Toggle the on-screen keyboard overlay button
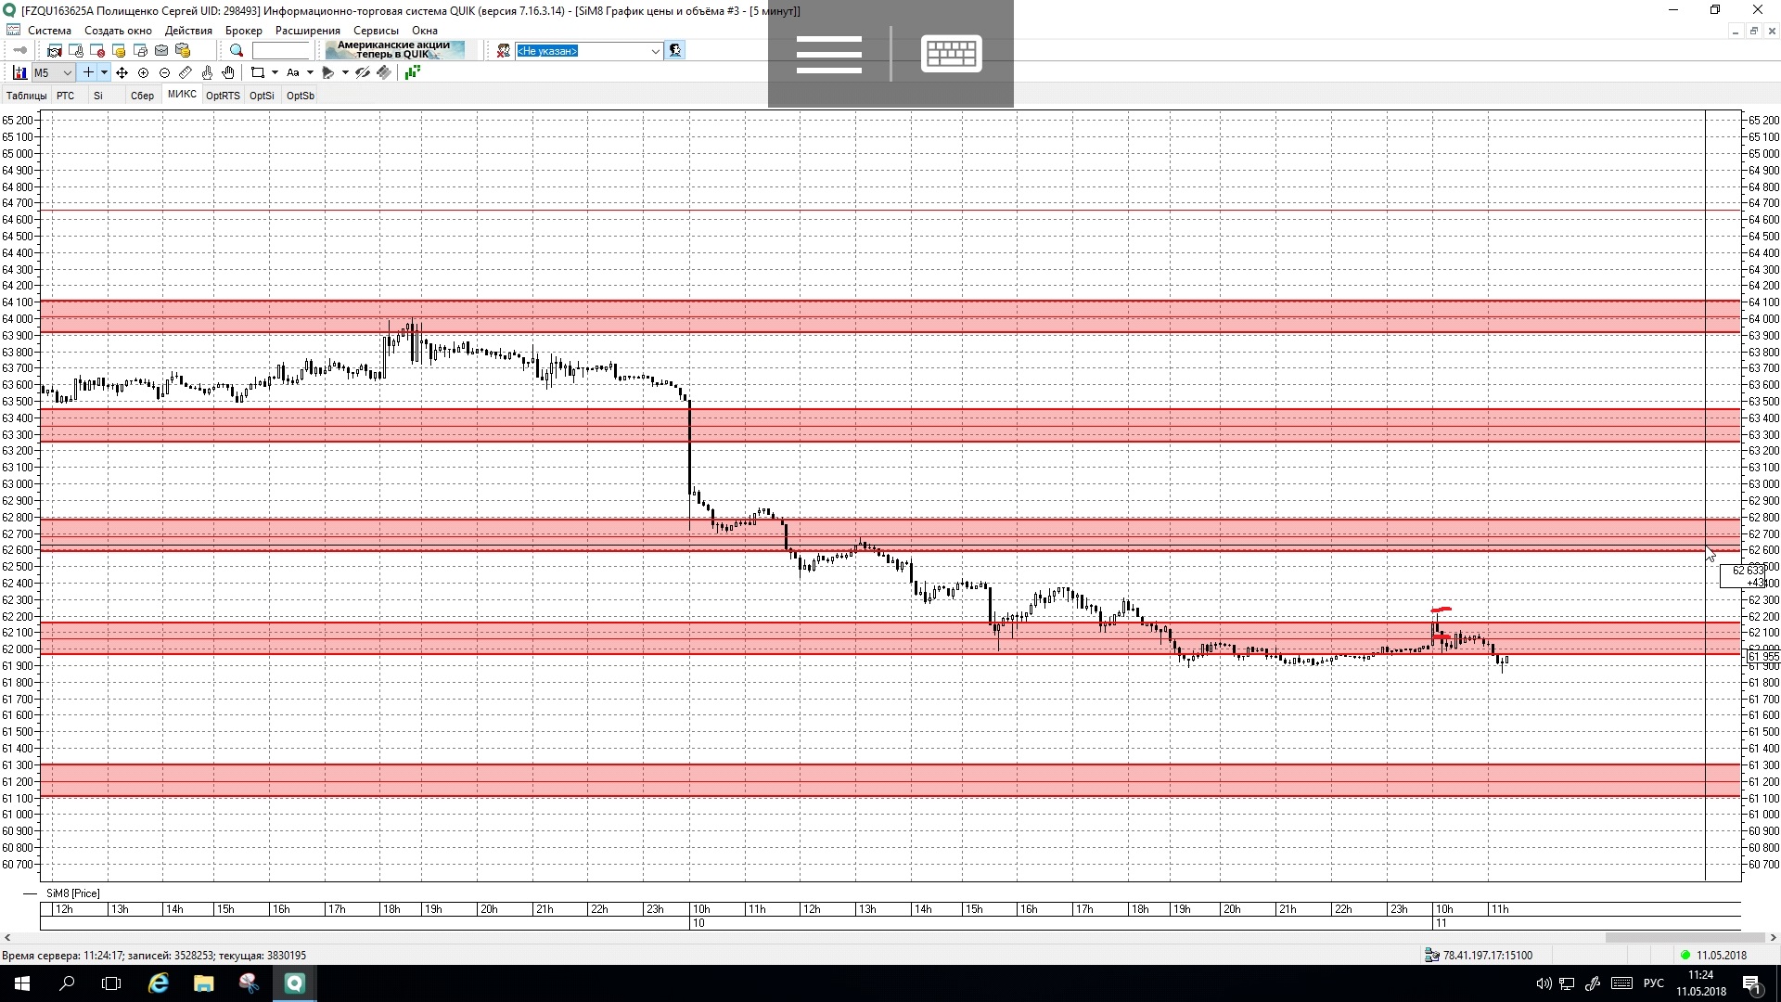1781x1002 pixels. (x=951, y=53)
